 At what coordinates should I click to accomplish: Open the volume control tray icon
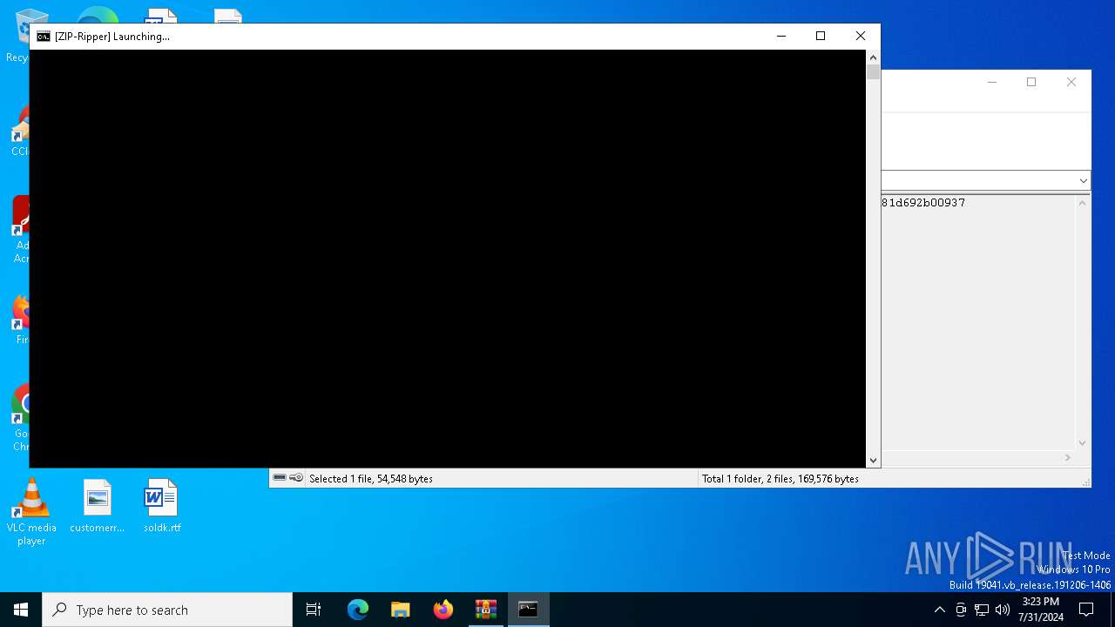coord(1003,610)
